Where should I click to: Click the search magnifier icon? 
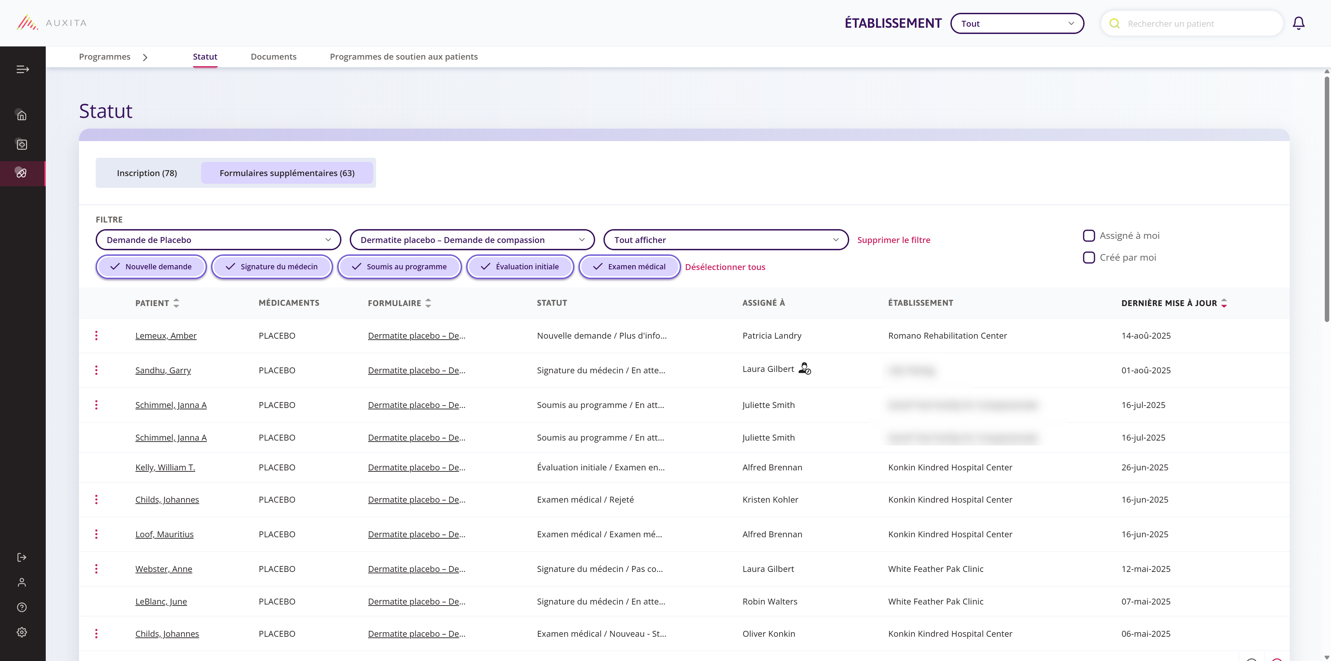tap(1114, 24)
